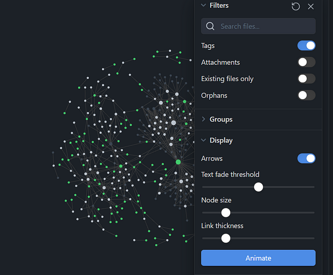Turn on Existing files only
The height and width of the screenshot is (275, 333).
tap(306, 79)
